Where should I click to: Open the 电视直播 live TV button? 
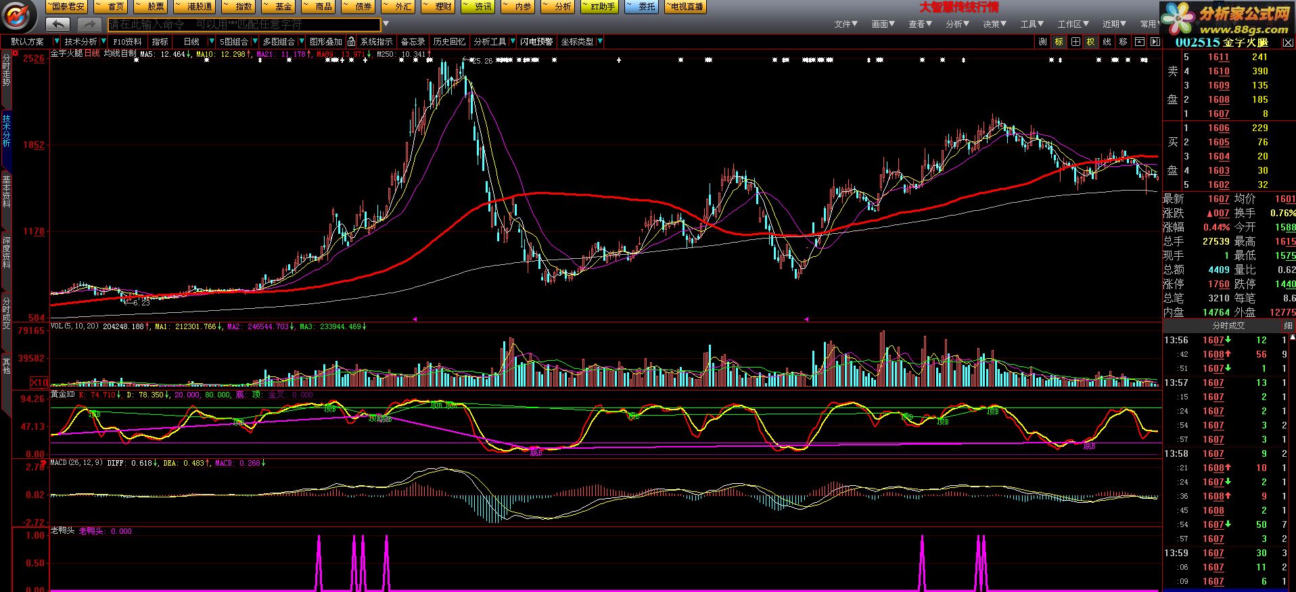click(x=685, y=7)
